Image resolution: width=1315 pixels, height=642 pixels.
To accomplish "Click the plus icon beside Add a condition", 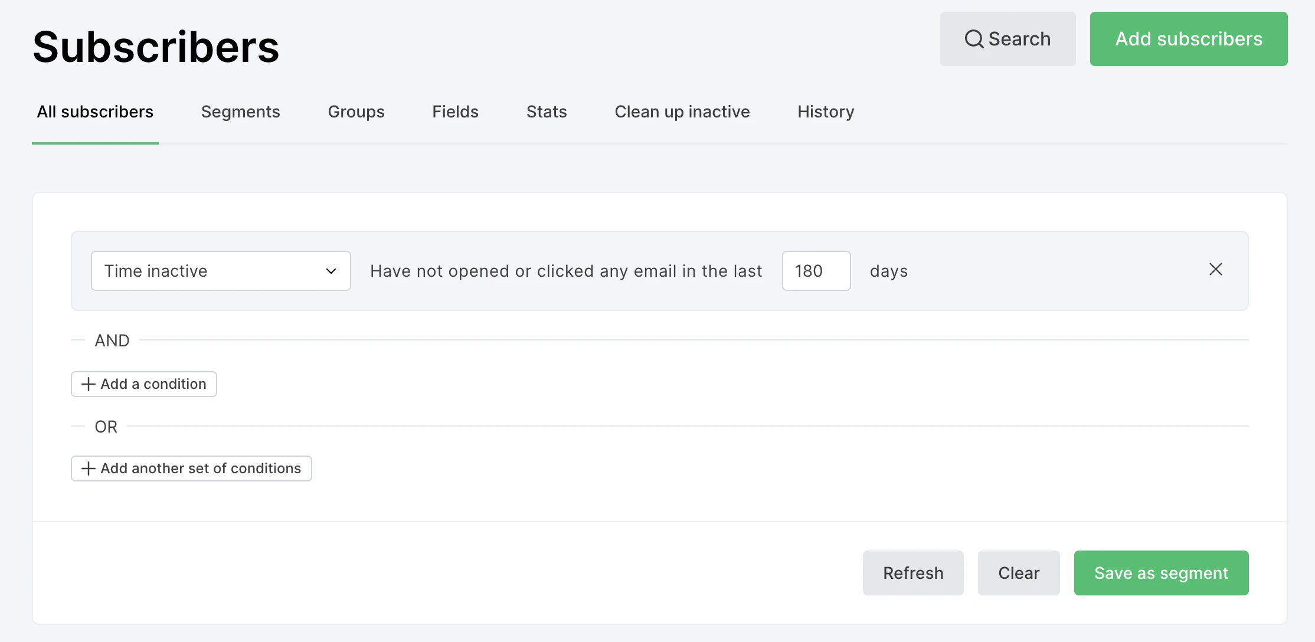I will (x=88, y=384).
